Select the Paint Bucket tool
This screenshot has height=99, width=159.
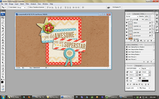tap(3, 48)
